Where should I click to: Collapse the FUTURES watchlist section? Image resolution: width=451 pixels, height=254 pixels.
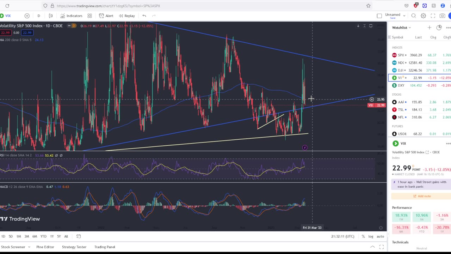coord(397,126)
